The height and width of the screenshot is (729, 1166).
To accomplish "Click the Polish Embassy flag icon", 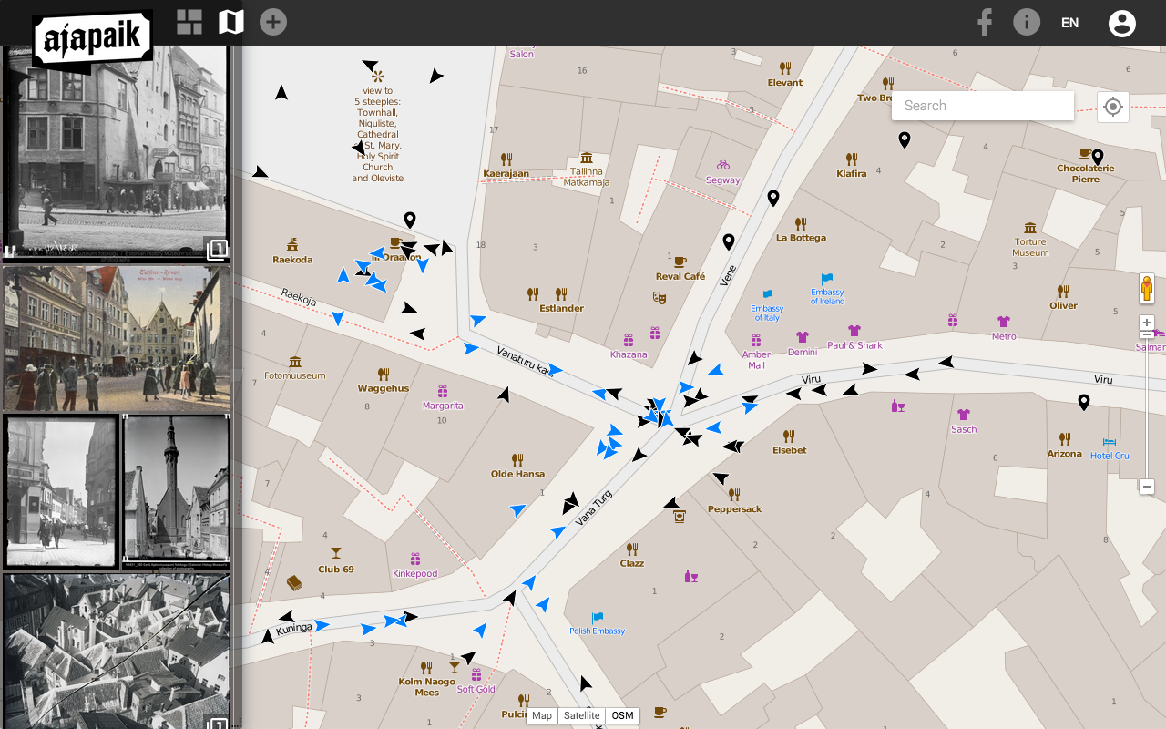I will tap(598, 618).
